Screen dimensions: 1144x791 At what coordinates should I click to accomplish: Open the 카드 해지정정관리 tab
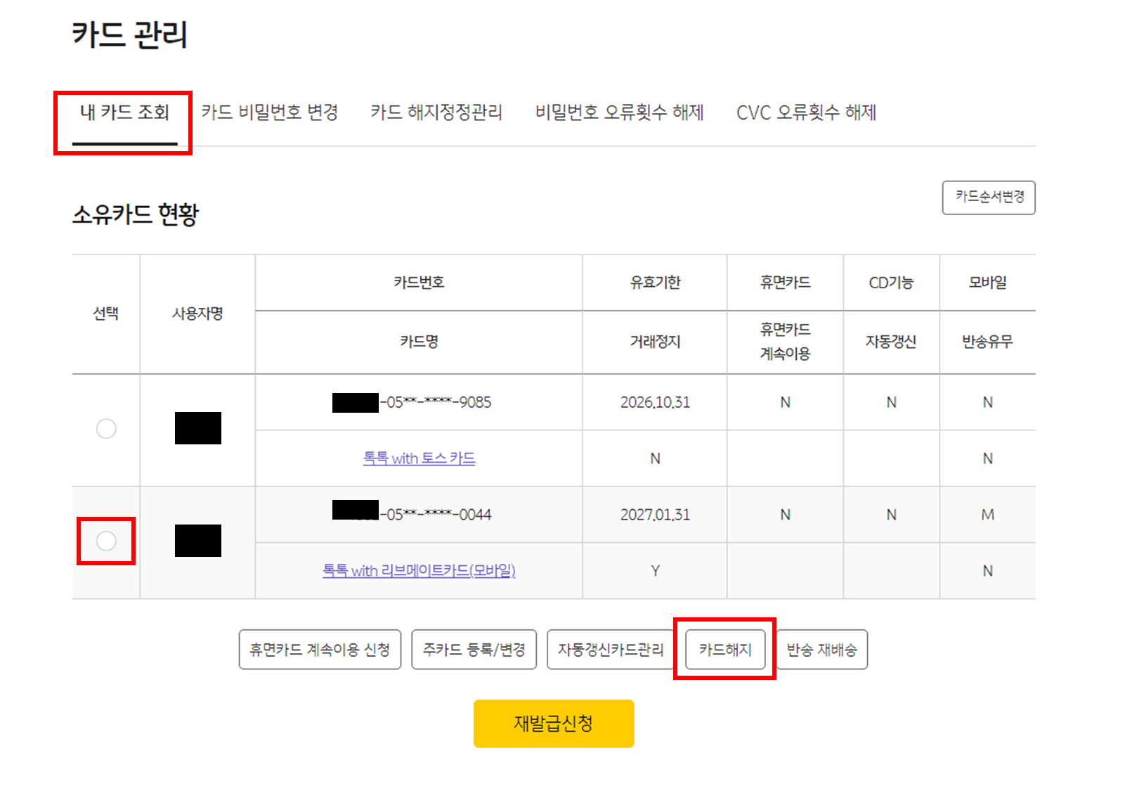point(436,112)
